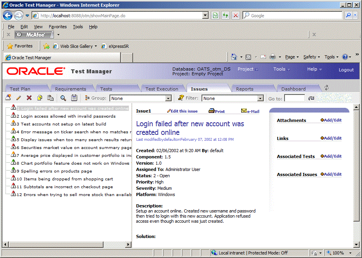Click the Google search magnifier button
The height and width of the screenshot is (258, 362).
click(348, 15)
